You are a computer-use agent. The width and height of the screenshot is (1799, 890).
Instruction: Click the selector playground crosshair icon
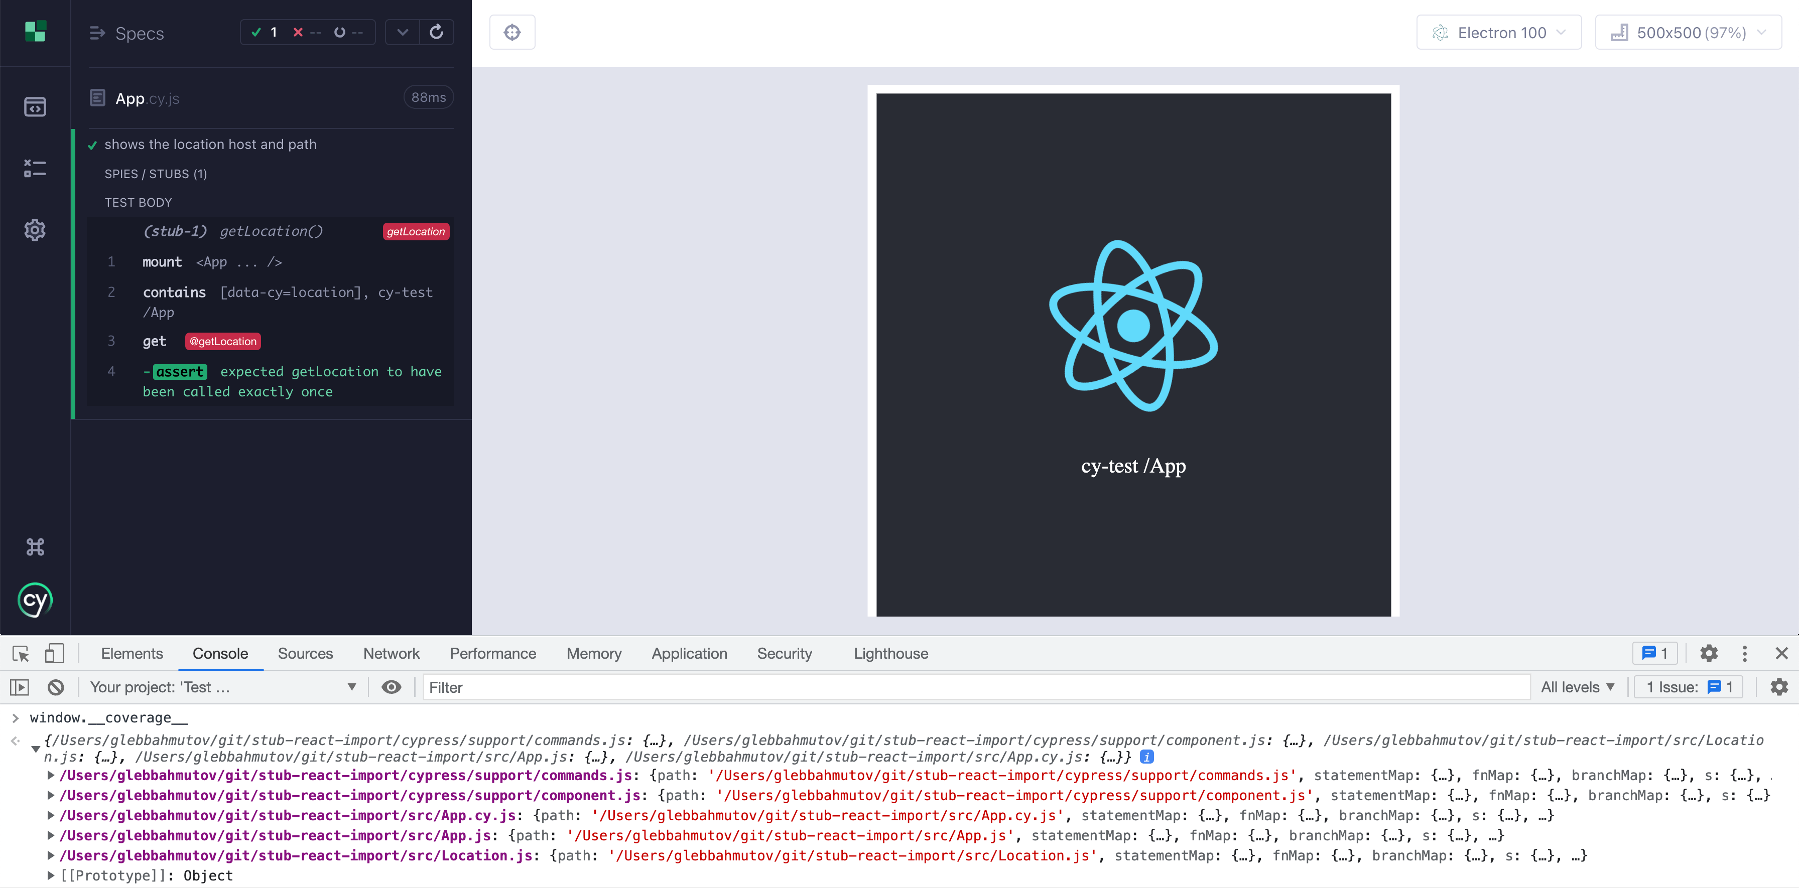pyautogui.click(x=512, y=32)
